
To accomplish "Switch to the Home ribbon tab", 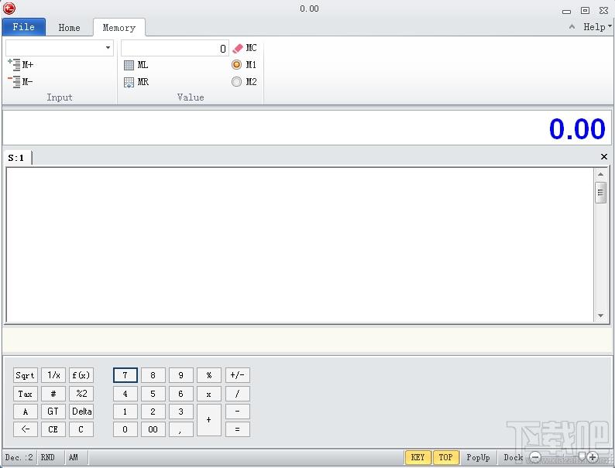I will click(69, 28).
